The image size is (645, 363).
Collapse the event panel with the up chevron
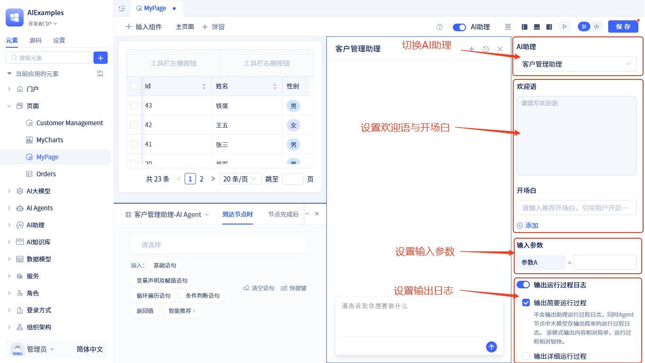[307, 214]
